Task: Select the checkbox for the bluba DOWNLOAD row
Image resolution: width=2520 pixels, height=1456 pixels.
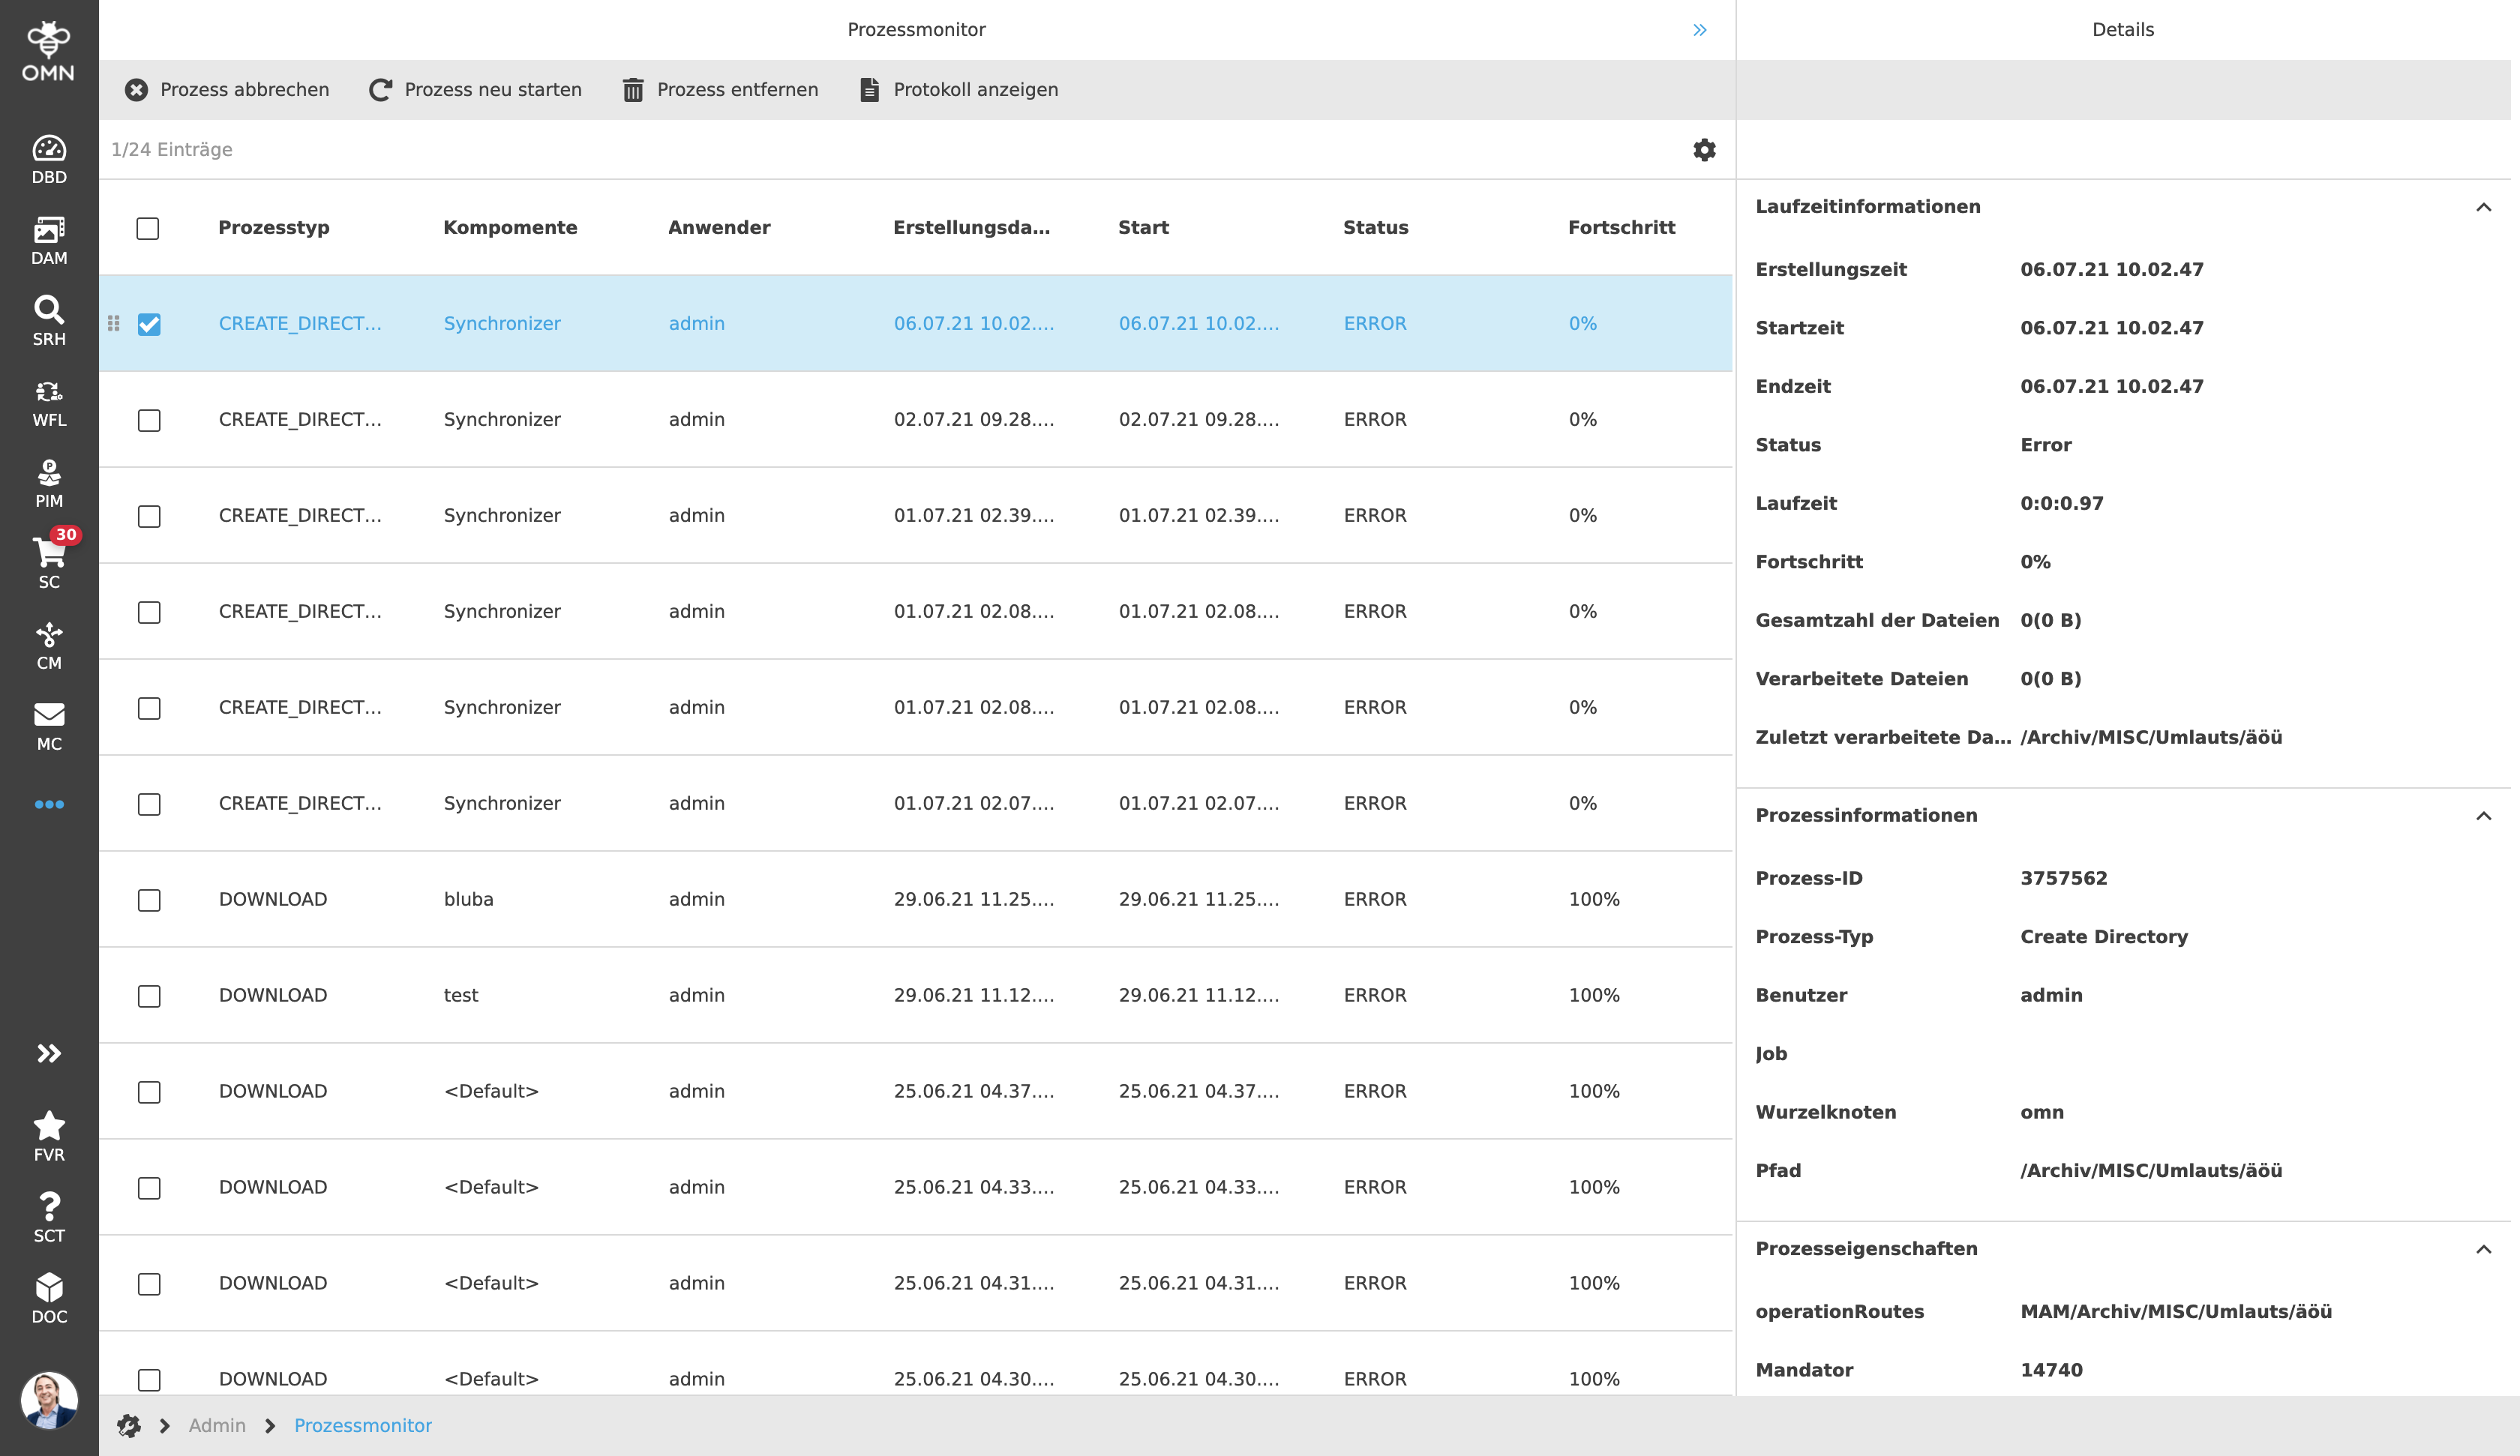Action: click(149, 900)
